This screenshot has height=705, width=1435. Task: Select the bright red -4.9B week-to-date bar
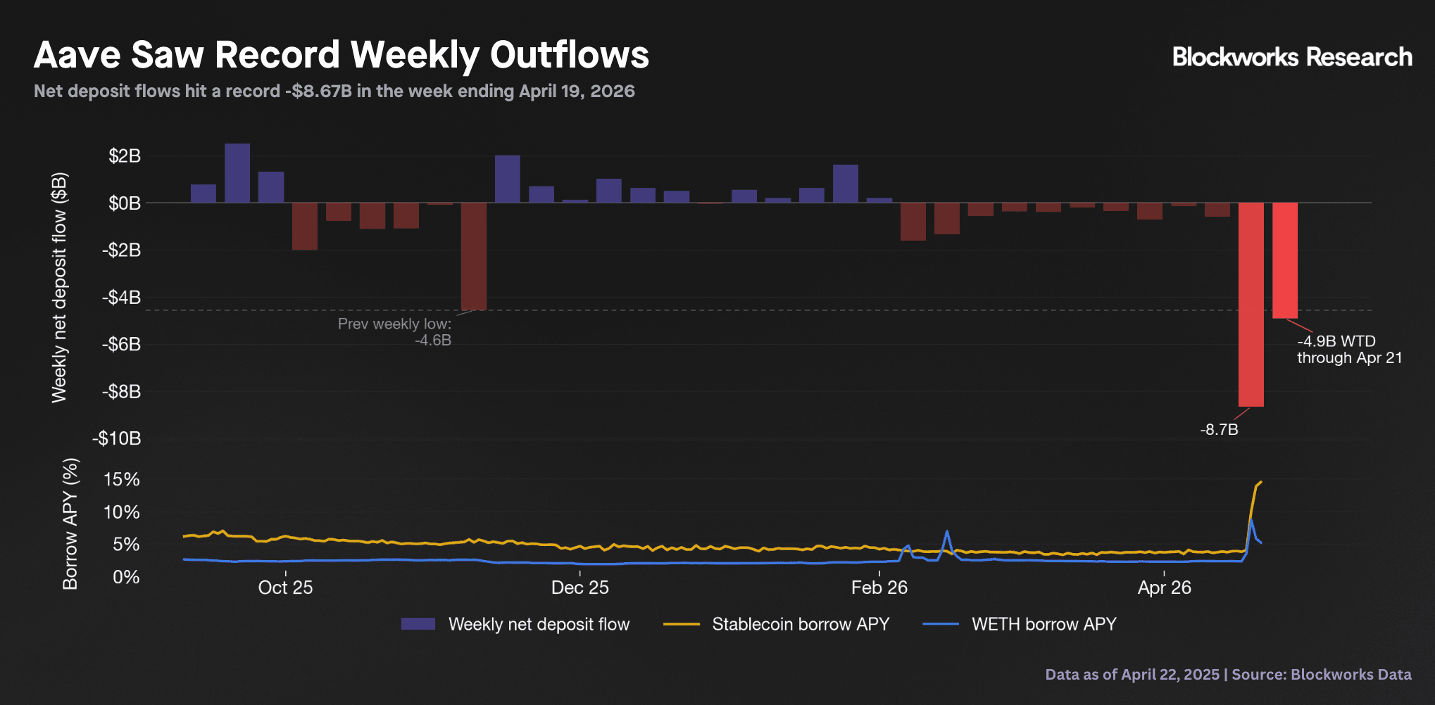point(1284,260)
